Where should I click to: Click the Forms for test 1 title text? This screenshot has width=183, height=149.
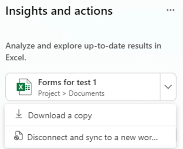(x=67, y=82)
